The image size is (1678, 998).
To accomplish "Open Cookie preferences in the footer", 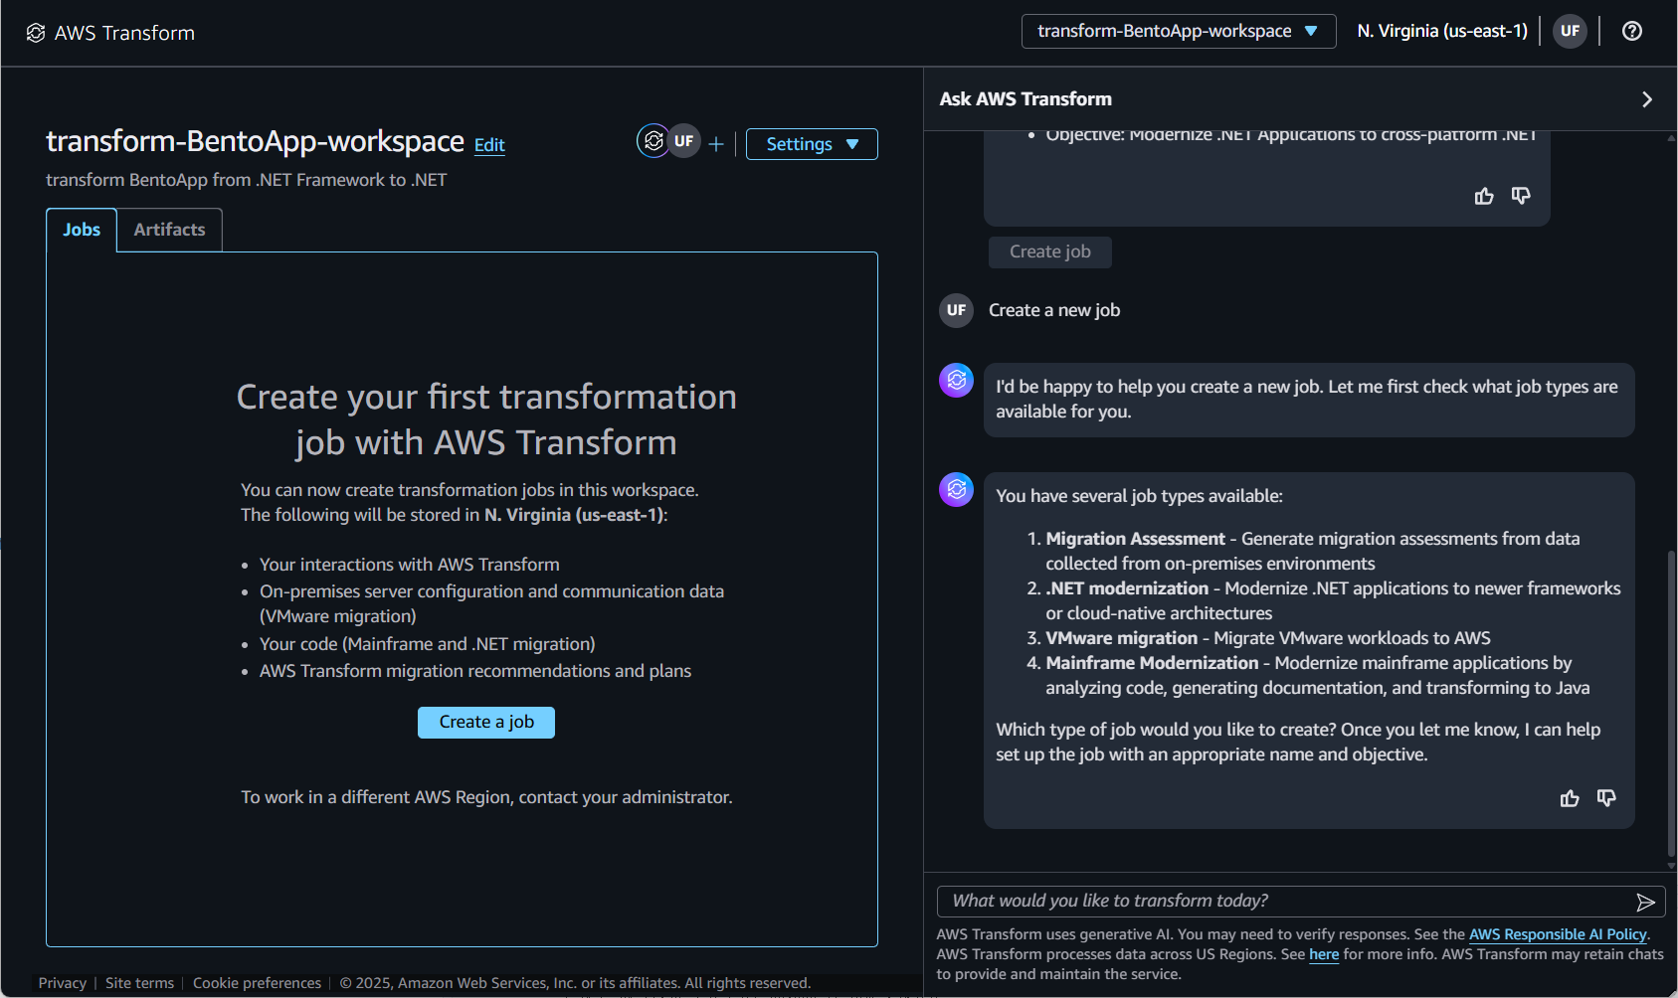I will click(257, 983).
